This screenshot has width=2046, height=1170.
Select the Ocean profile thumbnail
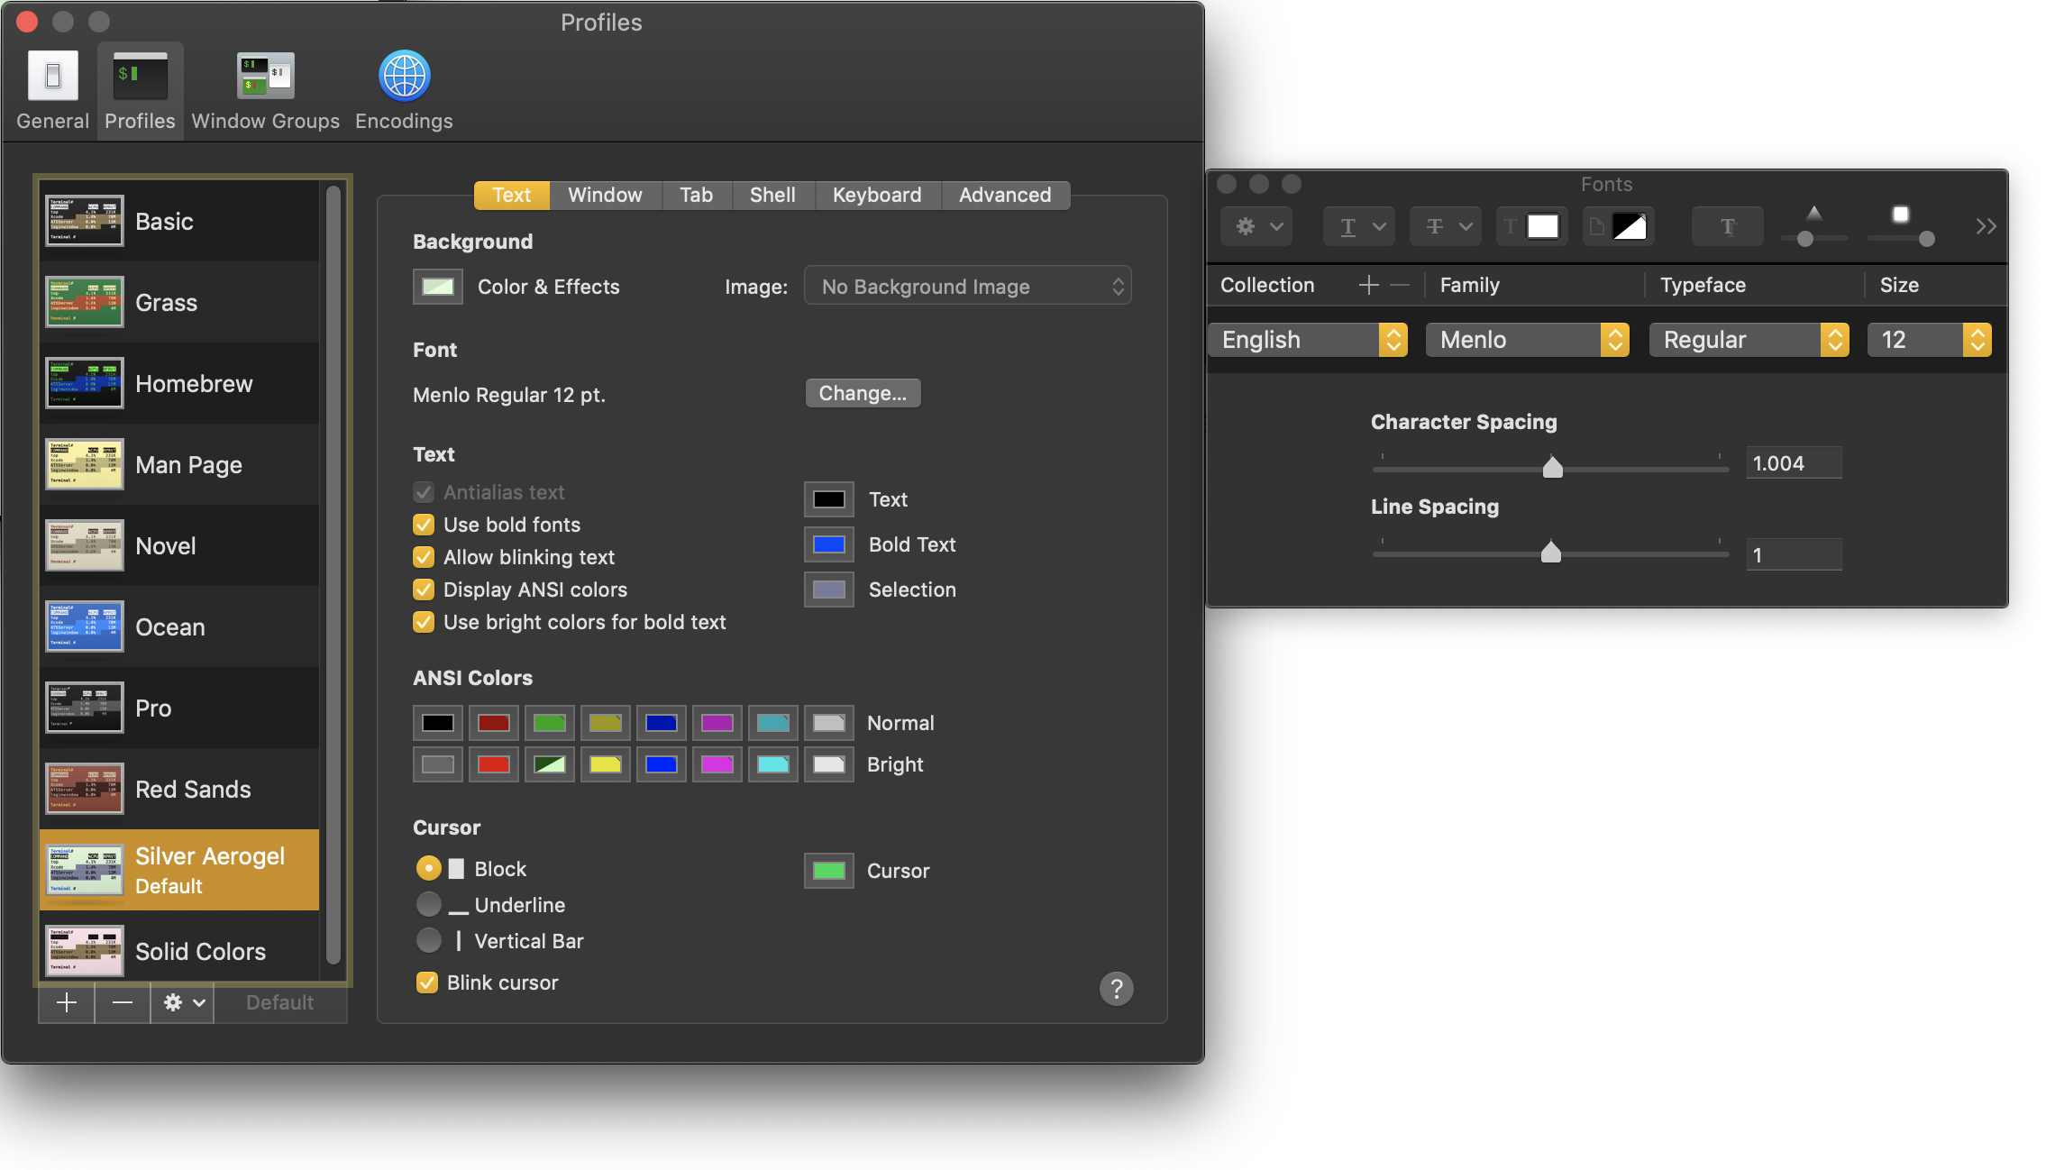coord(85,626)
